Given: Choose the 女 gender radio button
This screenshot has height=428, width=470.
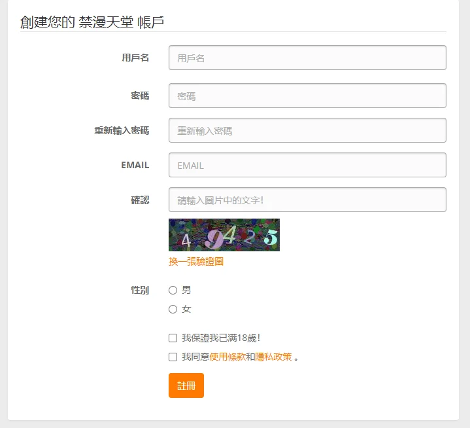Looking at the screenshot, I should 173,309.
